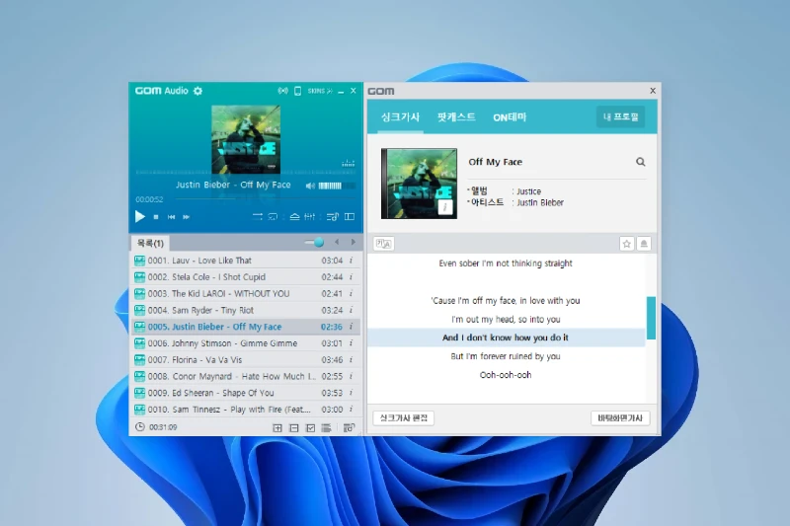790x526 pixels.
Task: Skip to next track
Action: [187, 217]
